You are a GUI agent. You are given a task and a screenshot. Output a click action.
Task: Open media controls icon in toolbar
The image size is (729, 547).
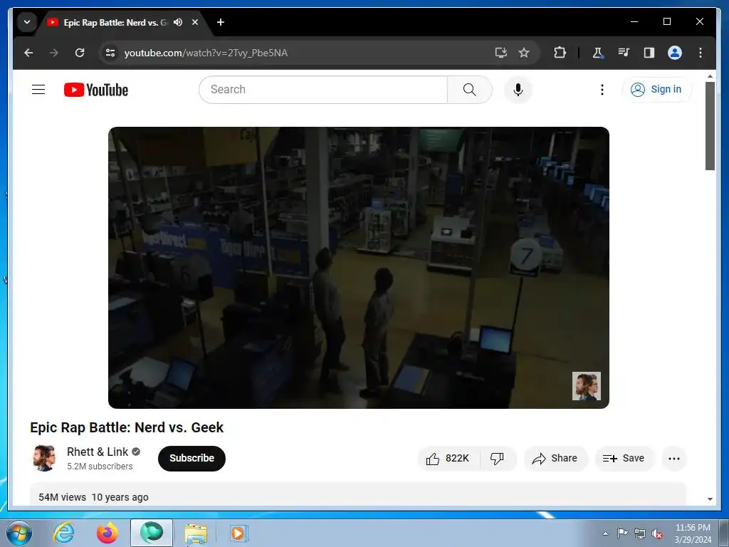[624, 53]
